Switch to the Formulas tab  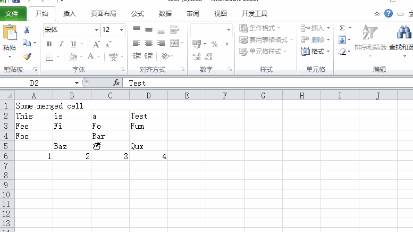[x=138, y=14]
